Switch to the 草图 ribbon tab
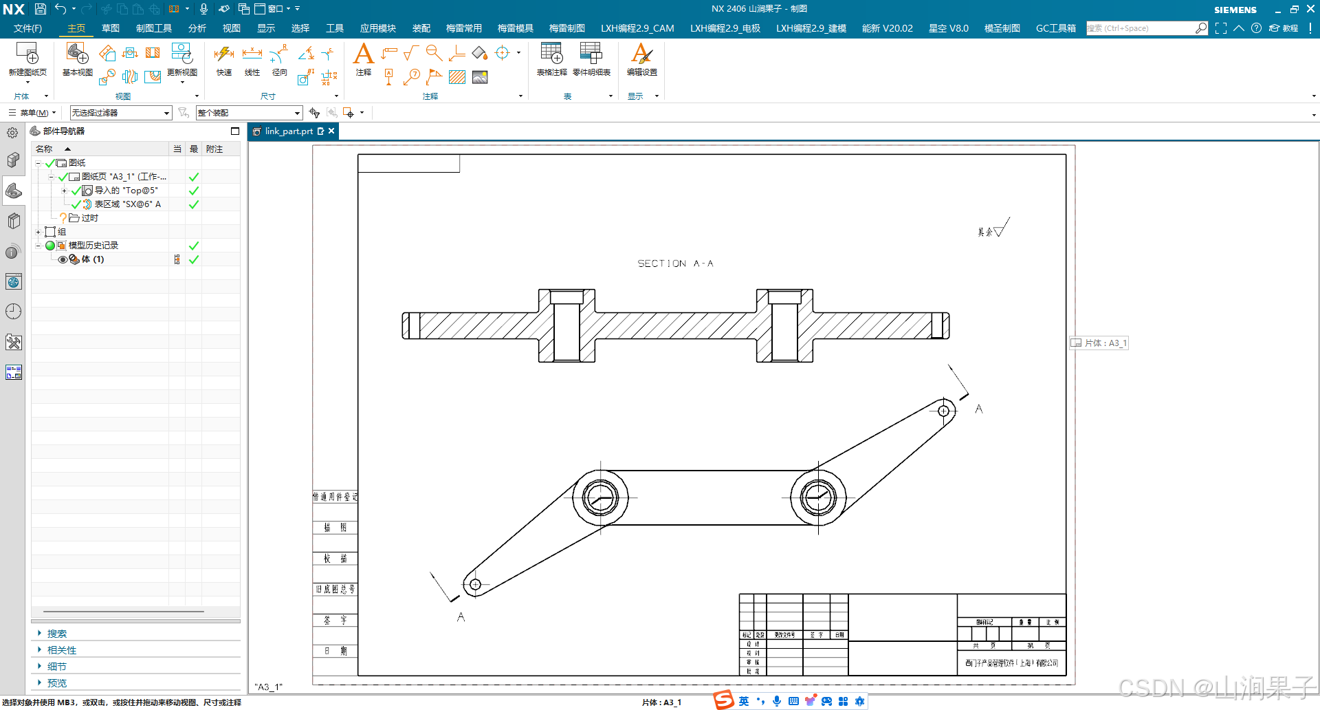 coord(111,28)
